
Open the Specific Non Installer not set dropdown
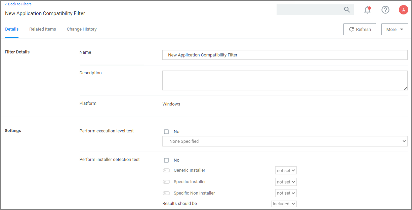tap(286, 193)
